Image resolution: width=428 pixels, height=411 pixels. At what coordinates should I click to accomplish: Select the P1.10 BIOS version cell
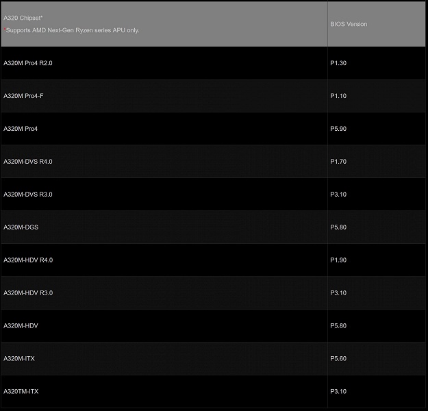[338, 96]
